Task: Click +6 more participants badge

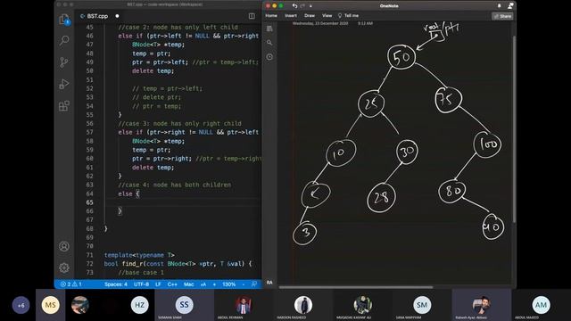Action: pyautogui.click(x=21, y=305)
